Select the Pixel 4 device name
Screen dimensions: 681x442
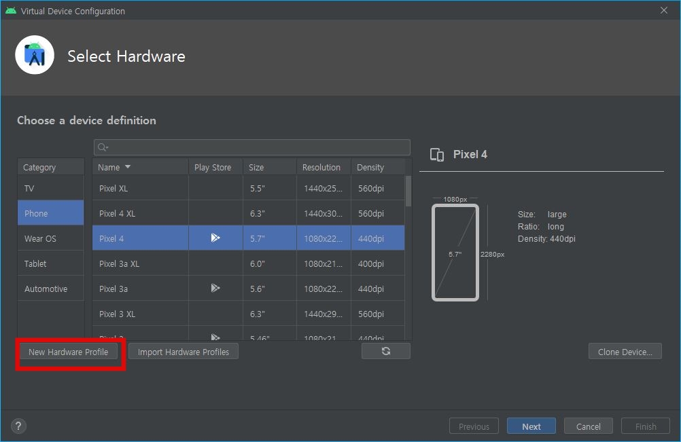tap(111, 238)
